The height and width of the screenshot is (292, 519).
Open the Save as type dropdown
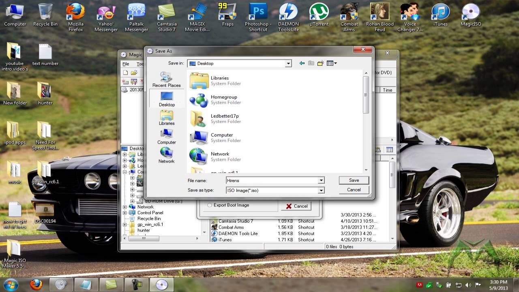[x=321, y=190]
